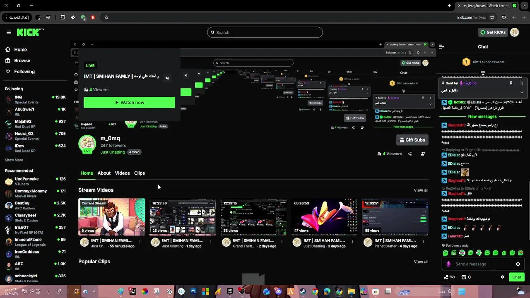
Task: Click the 4 Viewers count
Action: pyautogui.click(x=390, y=154)
